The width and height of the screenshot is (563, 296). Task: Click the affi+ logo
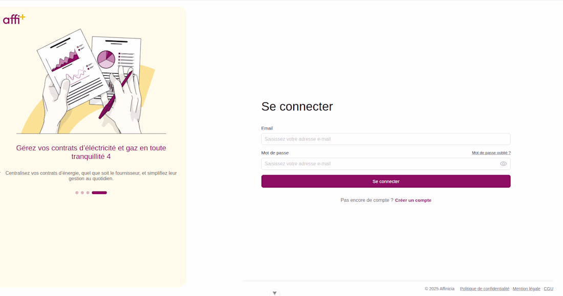pos(14,19)
